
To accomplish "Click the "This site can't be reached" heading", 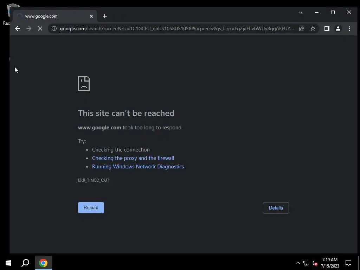I will tap(126, 113).
